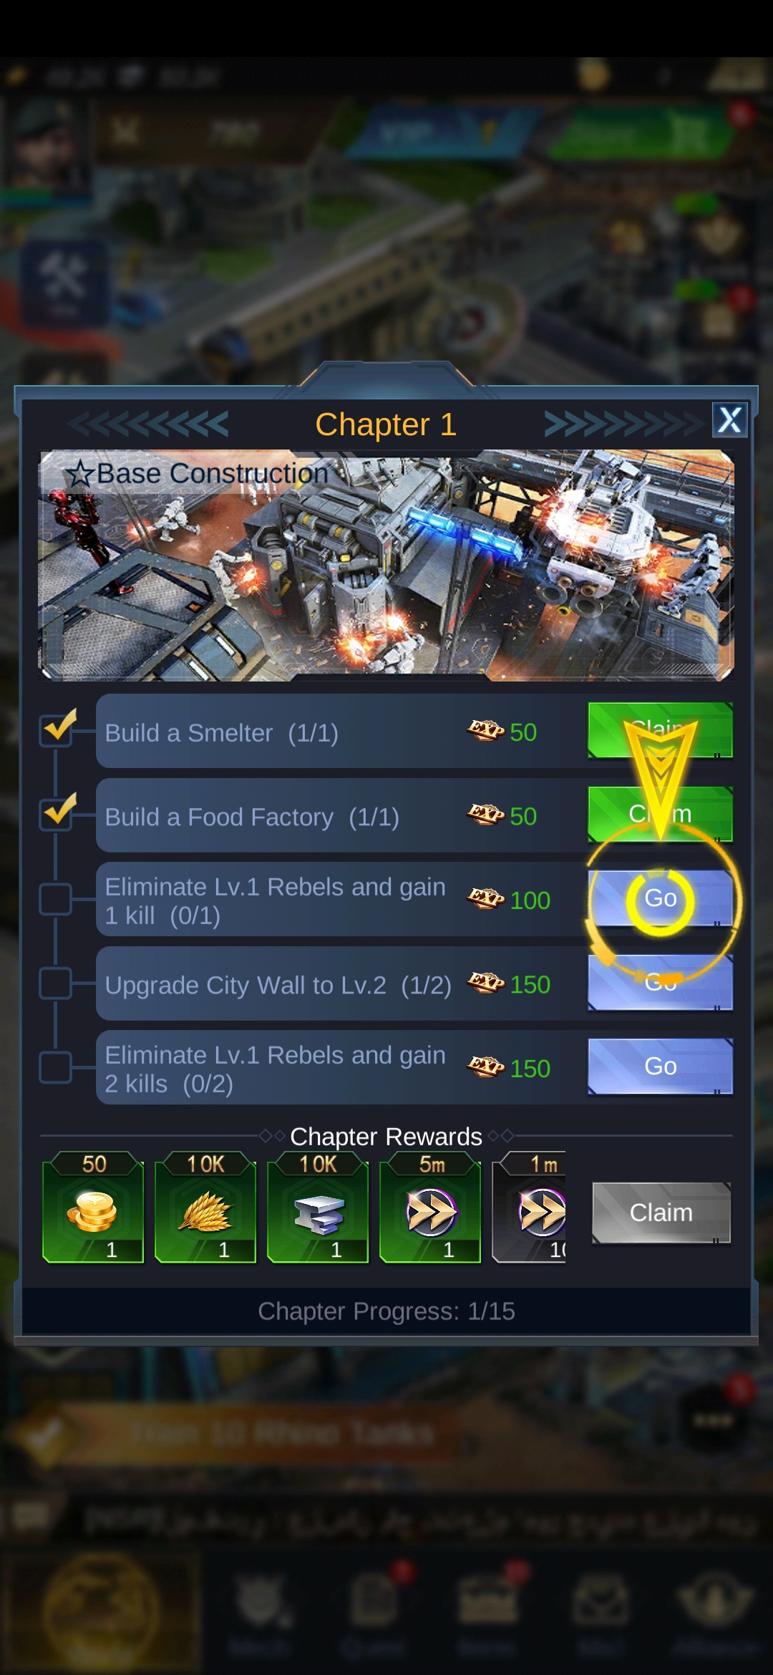Go to previous chapter with left chevrons

[148, 424]
